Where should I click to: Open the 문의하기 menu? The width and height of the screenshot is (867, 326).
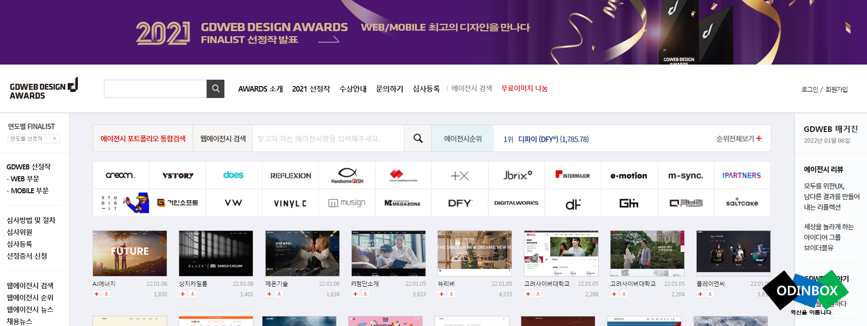(390, 89)
